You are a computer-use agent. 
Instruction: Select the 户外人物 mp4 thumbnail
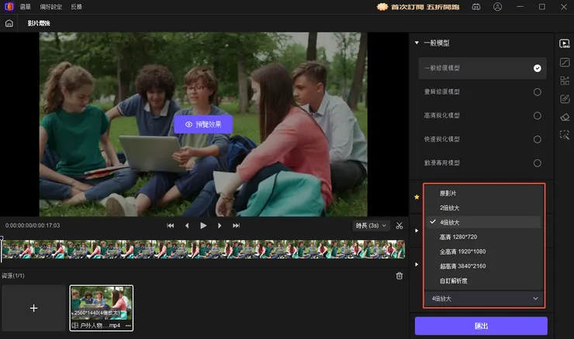coord(102,308)
